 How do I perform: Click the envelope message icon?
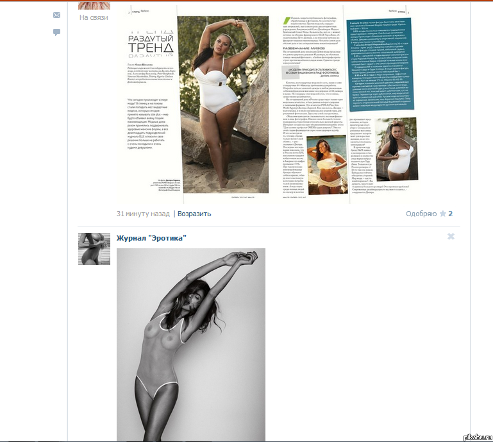pyautogui.click(x=56, y=15)
